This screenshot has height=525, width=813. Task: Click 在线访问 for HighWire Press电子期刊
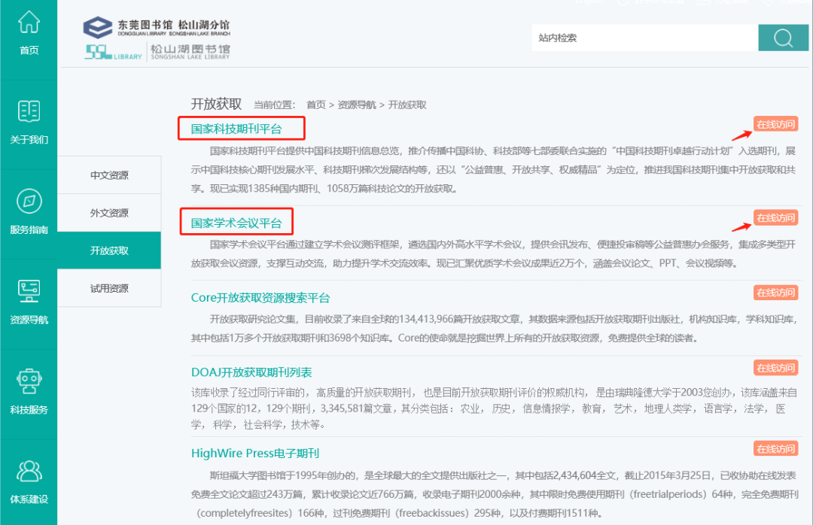775,449
